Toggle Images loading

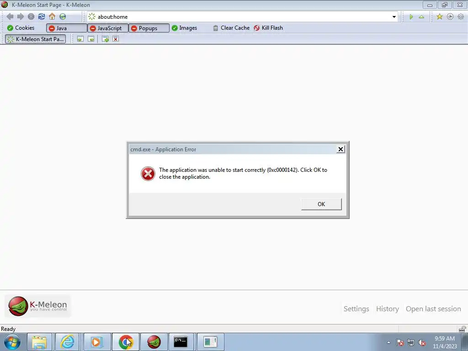tap(185, 28)
